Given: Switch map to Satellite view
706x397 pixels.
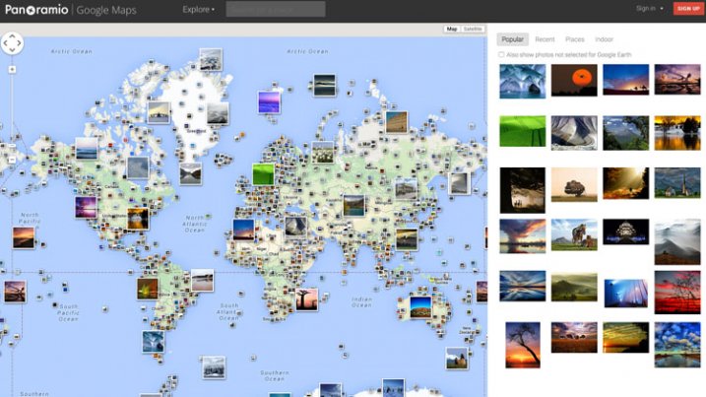Looking at the screenshot, I should click(x=474, y=30).
